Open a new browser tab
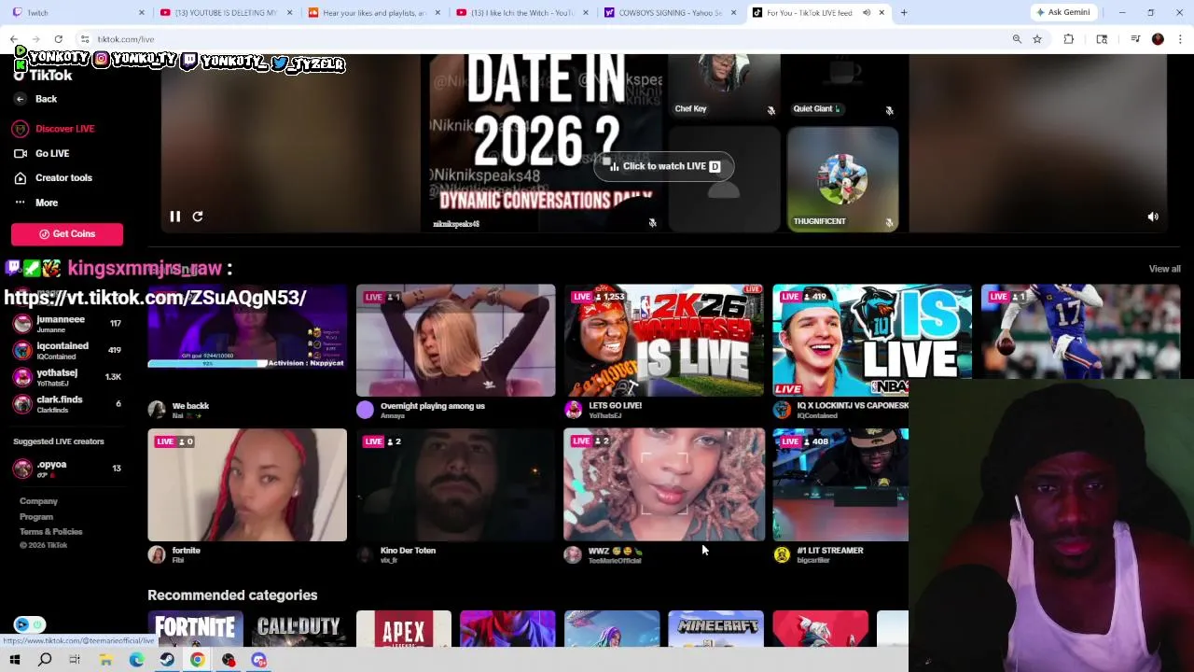 tap(904, 12)
